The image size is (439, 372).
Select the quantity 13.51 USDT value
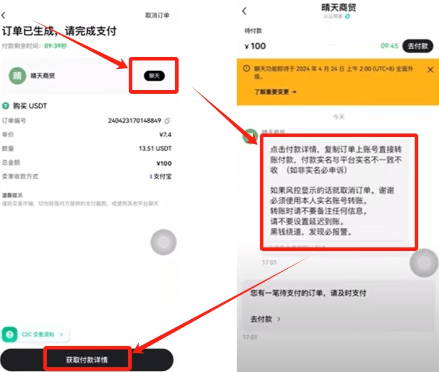tap(155, 148)
